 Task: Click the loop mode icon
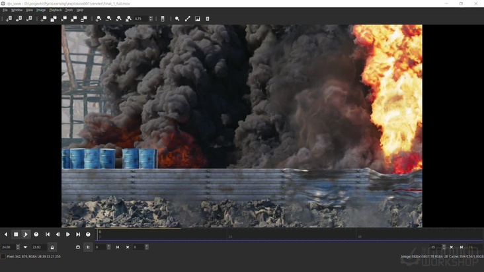click(x=78, y=247)
